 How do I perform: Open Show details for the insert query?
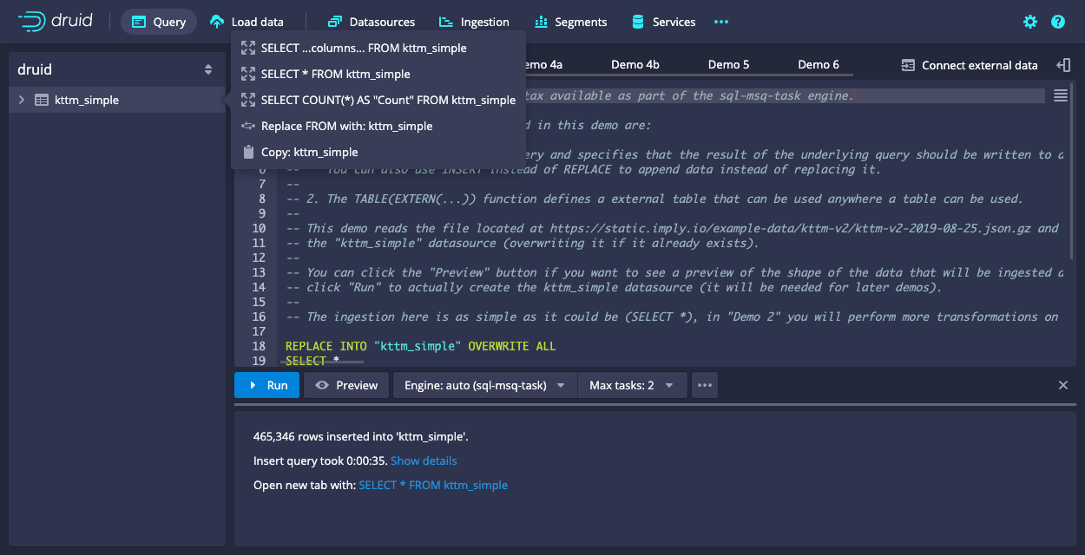pos(424,460)
